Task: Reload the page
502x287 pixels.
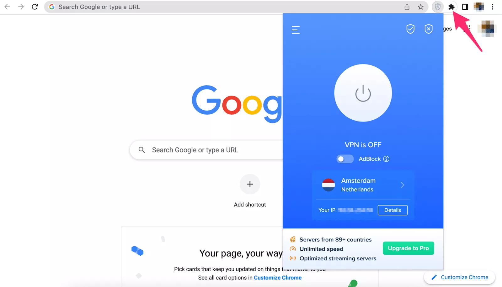Action: click(x=35, y=7)
